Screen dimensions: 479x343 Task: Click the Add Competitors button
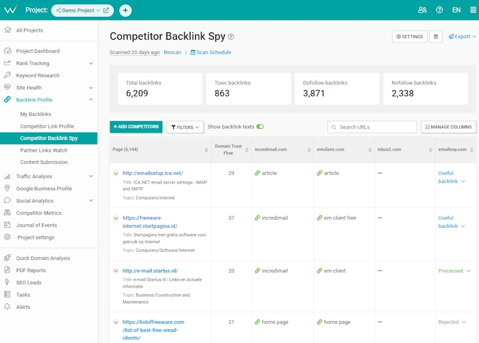tap(136, 127)
